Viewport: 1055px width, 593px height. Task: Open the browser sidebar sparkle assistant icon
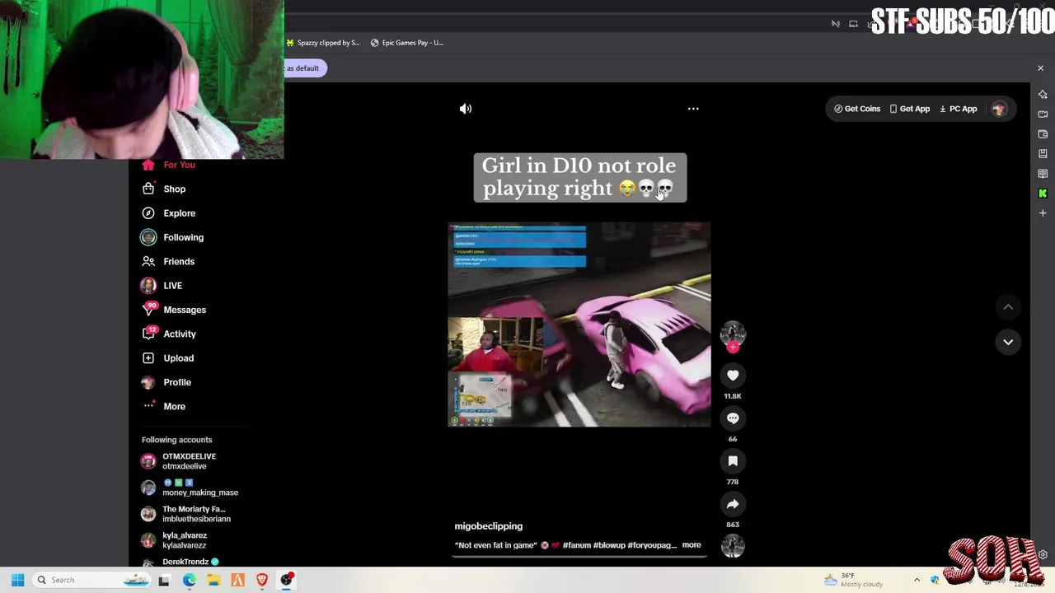(x=1043, y=95)
